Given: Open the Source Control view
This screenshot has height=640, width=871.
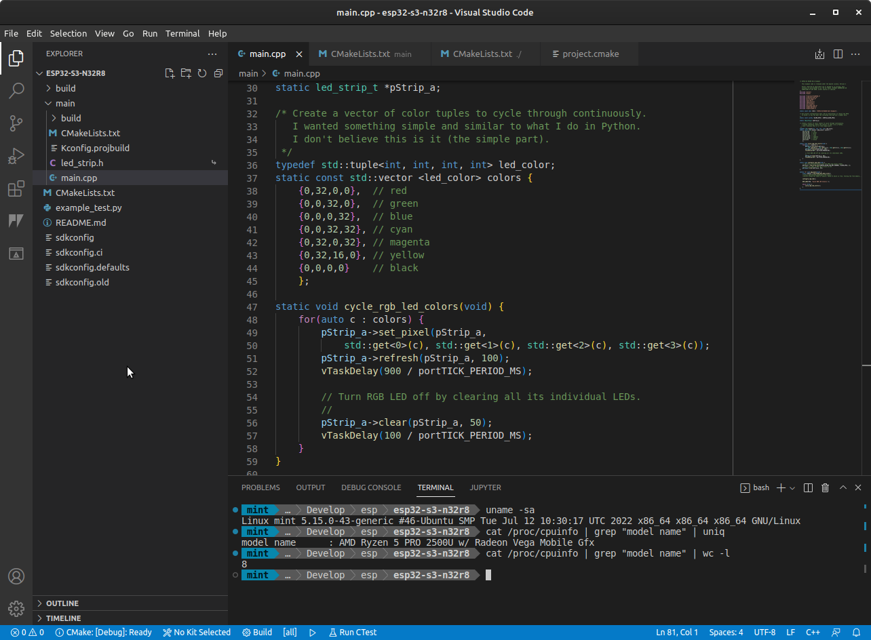Looking at the screenshot, I should 16,123.
